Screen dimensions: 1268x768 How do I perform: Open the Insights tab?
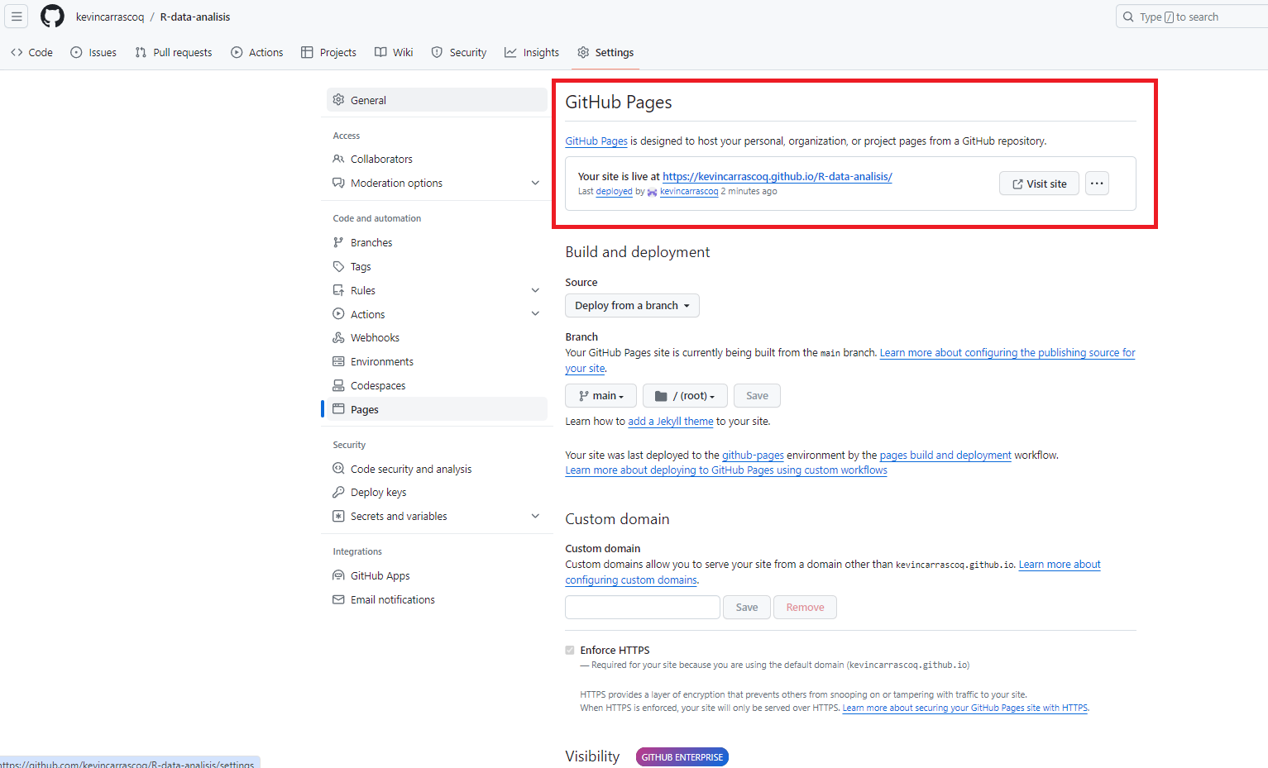532,52
